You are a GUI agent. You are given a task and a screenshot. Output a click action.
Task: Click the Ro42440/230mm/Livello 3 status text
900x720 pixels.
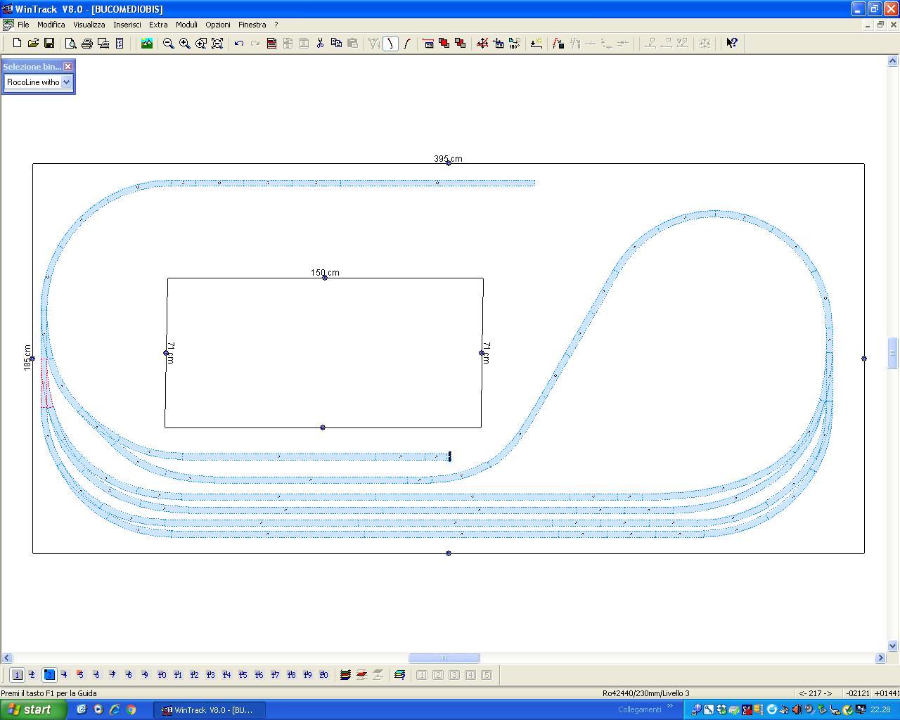click(645, 693)
